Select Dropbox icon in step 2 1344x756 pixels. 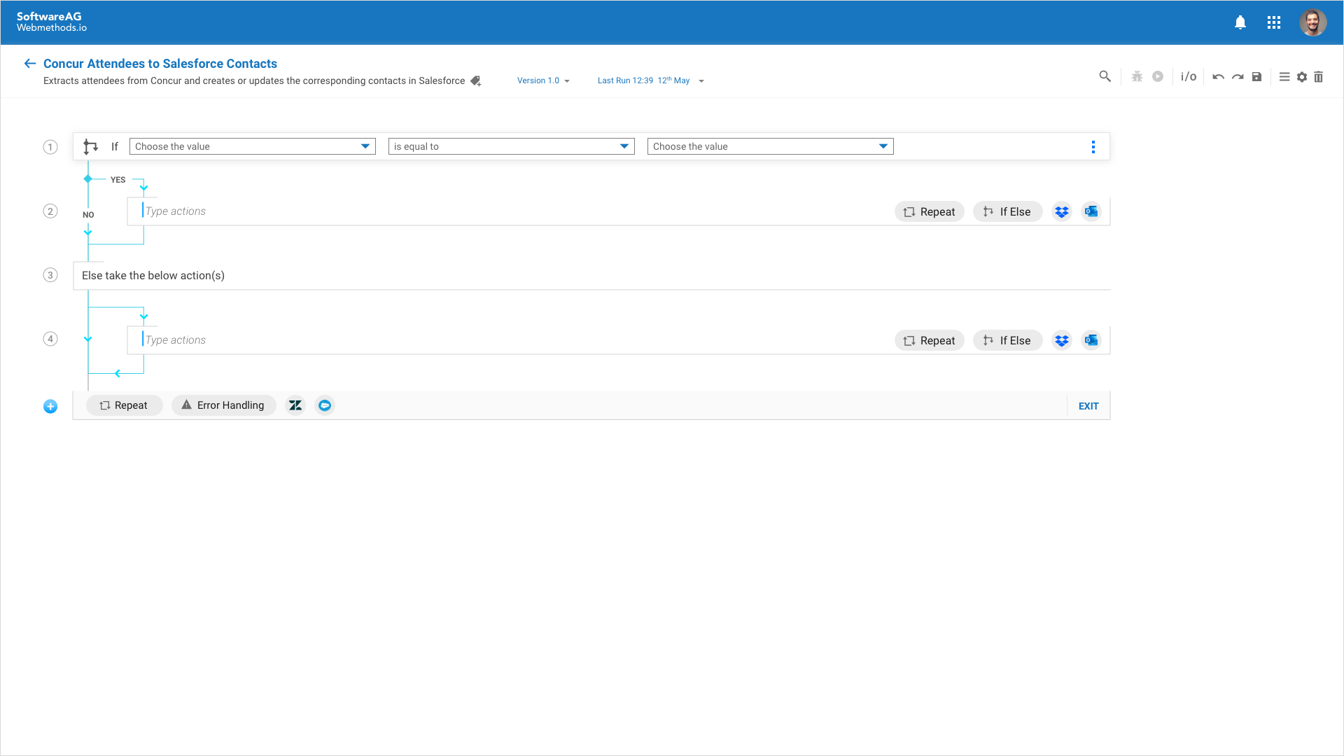coord(1062,211)
